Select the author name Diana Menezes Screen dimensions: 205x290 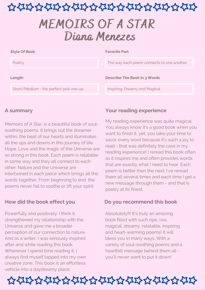pos(100,37)
